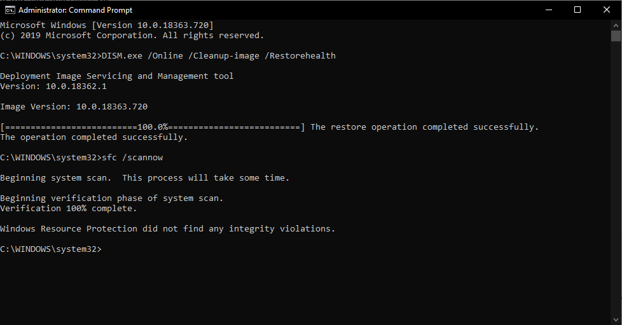Screen dimensions: 622x325
Task: Click the 'Image Version: 10.0.18363.720' line
Action: coord(74,106)
